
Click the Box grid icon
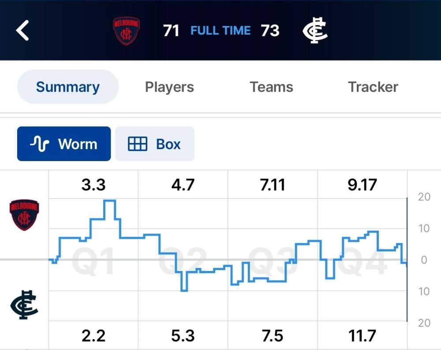point(137,144)
